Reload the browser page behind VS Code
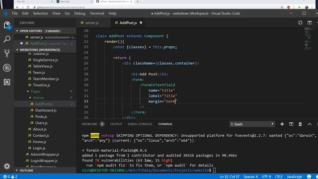The height and width of the screenshot is (179, 318). [28, 7]
